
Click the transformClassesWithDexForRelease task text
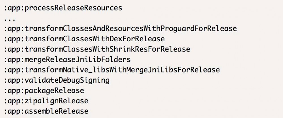click(95, 39)
